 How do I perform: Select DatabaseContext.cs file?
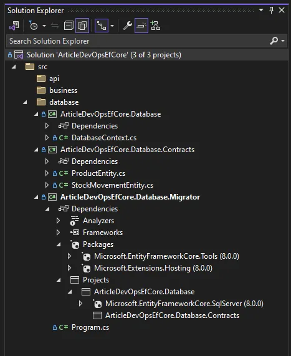click(x=104, y=138)
